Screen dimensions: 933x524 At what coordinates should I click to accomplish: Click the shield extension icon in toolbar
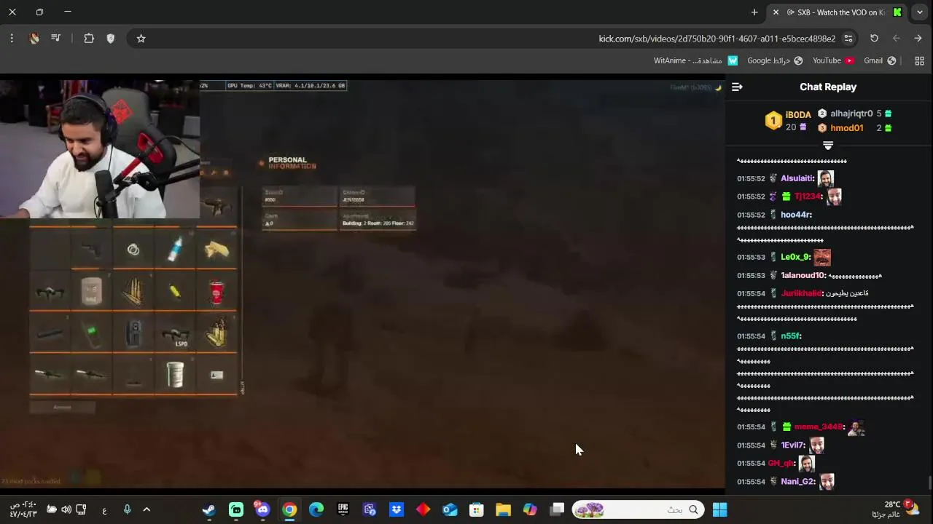point(111,39)
